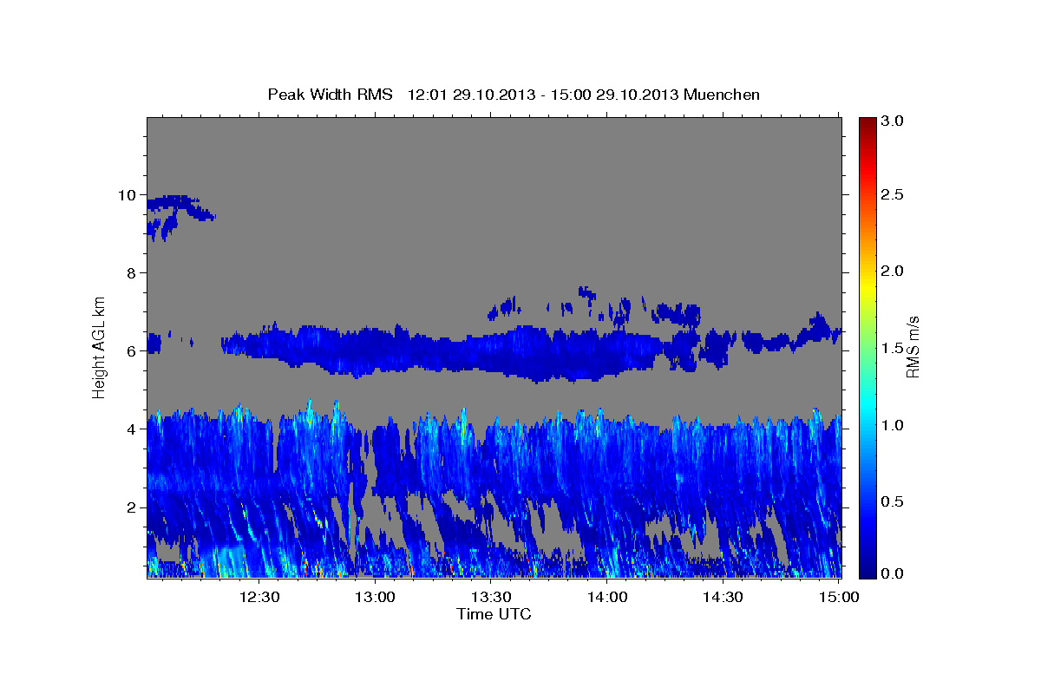The image size is (1041, 694).
Task: Click the date range text in the title
Action: click(x=543, y=95)
